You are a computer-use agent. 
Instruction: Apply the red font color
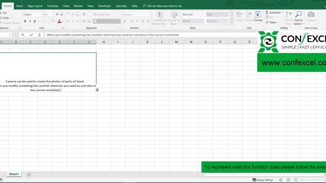point(59,21)
